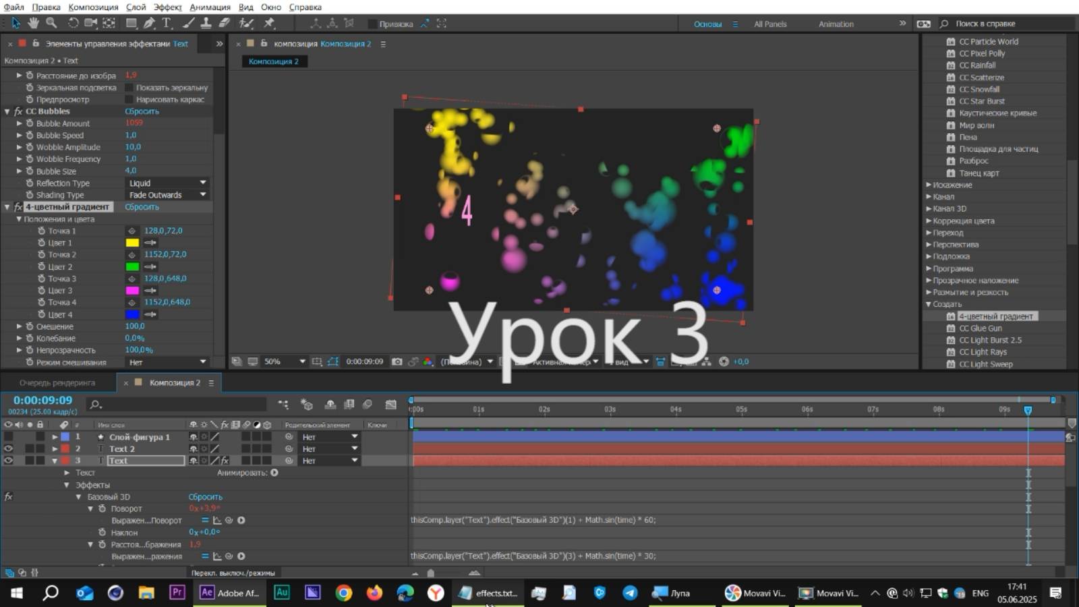Select the Hand tool in the toolbar
The image size is (1079, 607).
(32, 23)
